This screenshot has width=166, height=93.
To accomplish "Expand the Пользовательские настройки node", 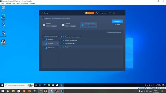I will click(60, 37).
